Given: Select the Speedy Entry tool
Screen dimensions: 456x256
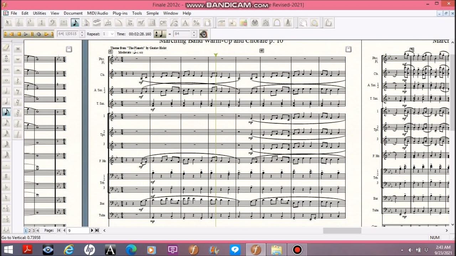Looking at the screenshot, I should pos(86,23).
